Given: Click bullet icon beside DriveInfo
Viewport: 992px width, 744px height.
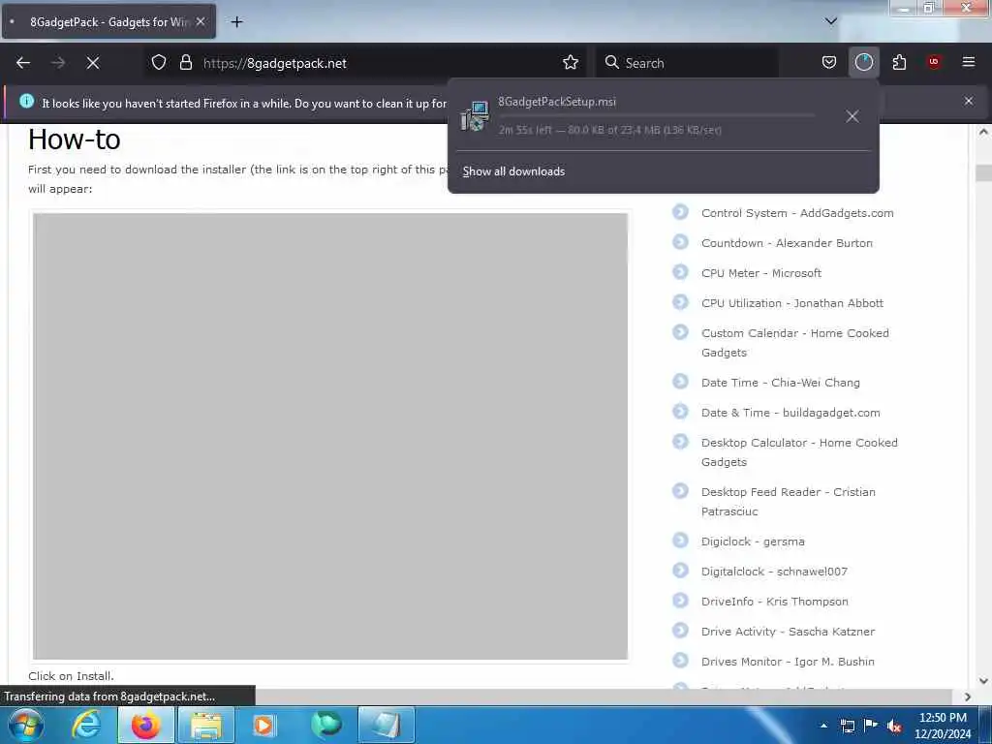Looking at the screenshot, I should click(680, 601).
